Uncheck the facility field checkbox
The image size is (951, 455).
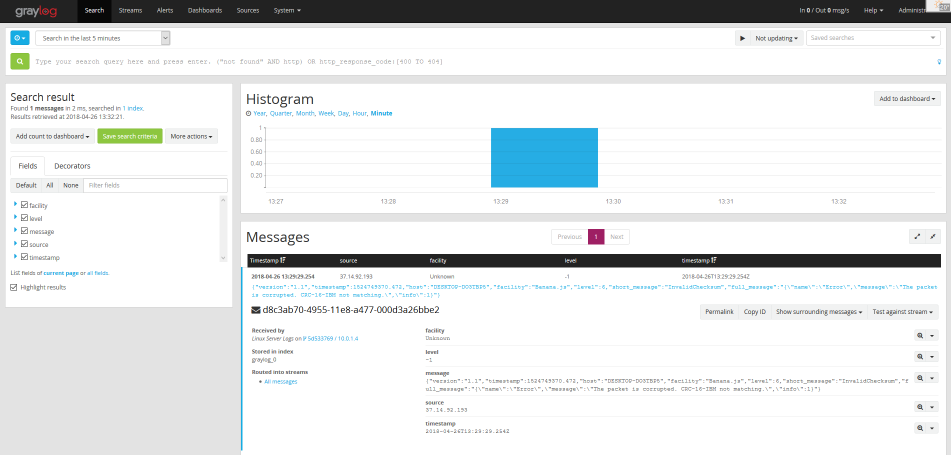(24, 204)
